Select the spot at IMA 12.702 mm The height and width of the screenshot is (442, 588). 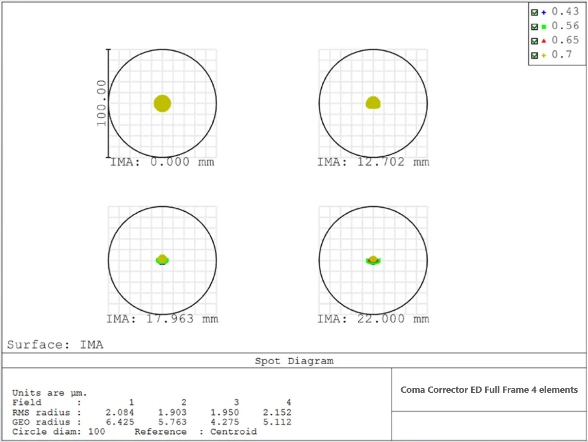pos(373,103)
